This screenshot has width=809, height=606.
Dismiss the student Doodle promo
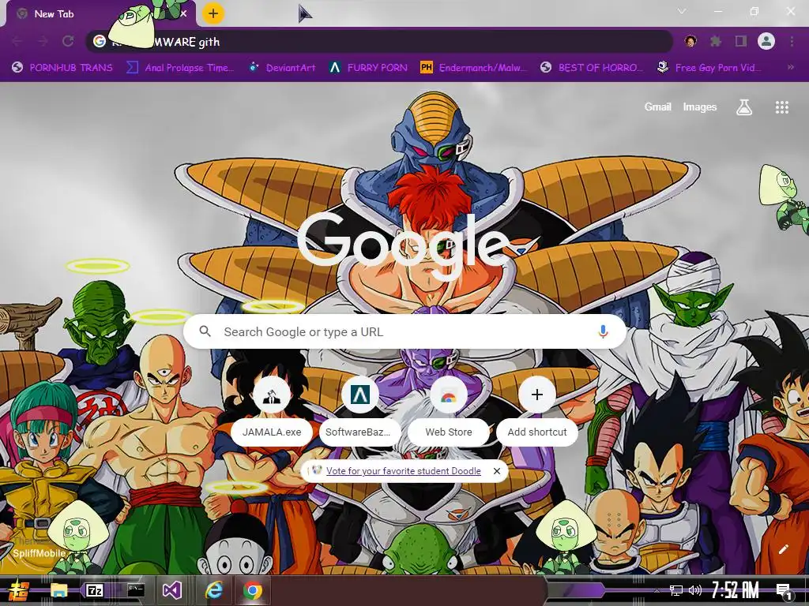click(496, 471)
